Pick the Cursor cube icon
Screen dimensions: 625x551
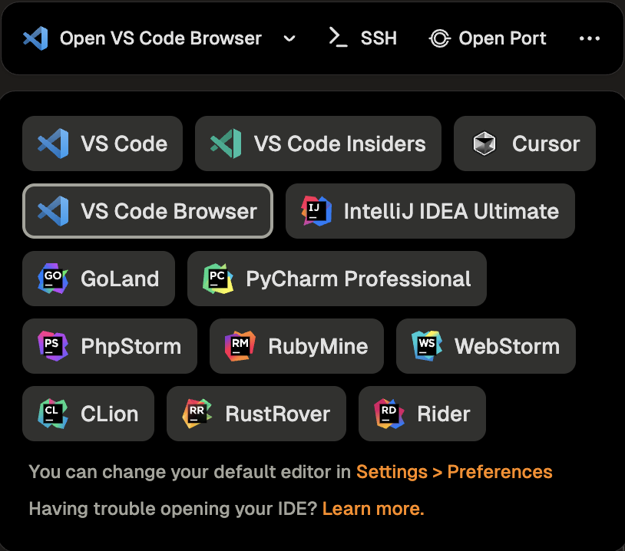(x=484, y=144)
